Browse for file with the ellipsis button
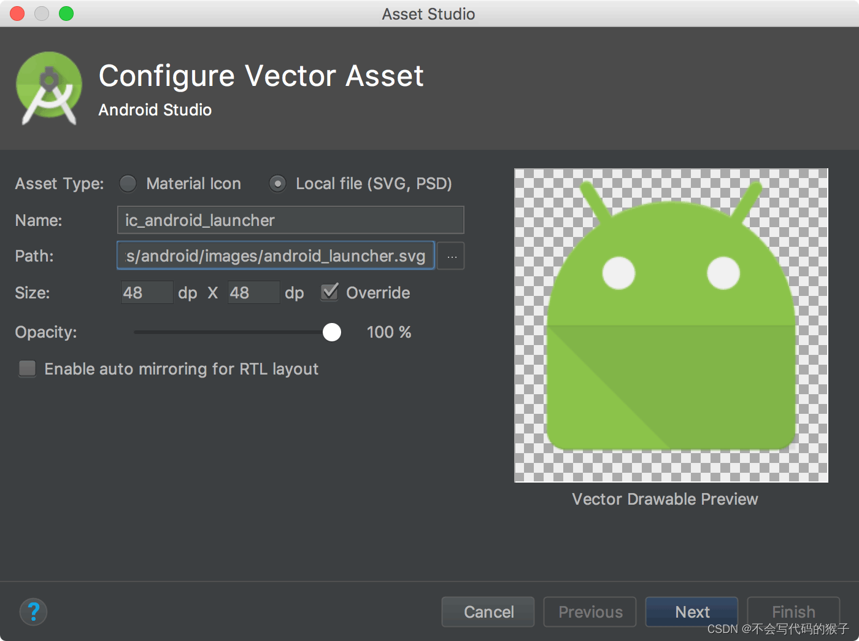Viewport: 859px width, 641px height. (x=452, y=256)
